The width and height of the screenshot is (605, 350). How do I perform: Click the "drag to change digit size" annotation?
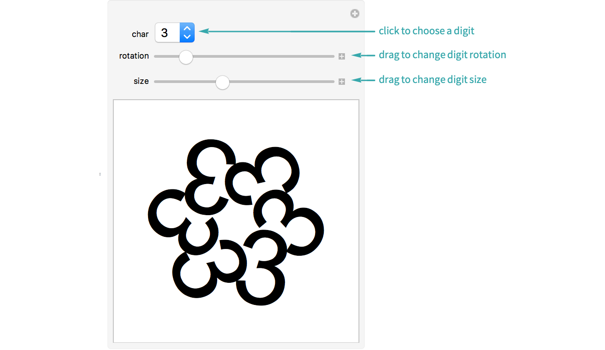[432, 80]
